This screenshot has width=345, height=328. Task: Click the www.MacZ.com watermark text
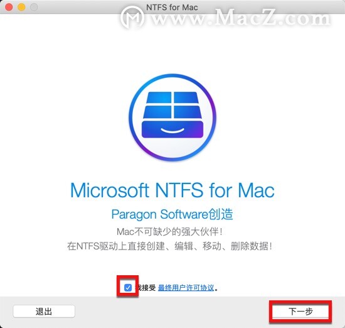[x=241, y=17]
